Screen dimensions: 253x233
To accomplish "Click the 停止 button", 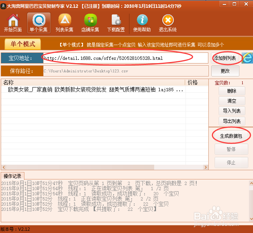I will click(231, 162).
